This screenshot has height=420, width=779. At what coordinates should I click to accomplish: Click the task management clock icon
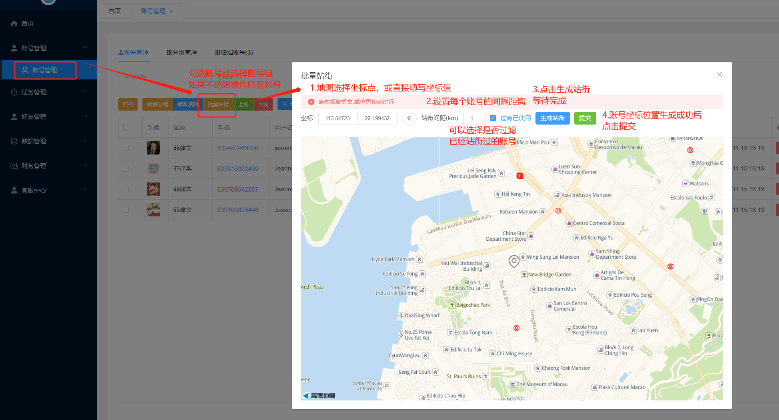pyautogui.click(x=14, y=92)
